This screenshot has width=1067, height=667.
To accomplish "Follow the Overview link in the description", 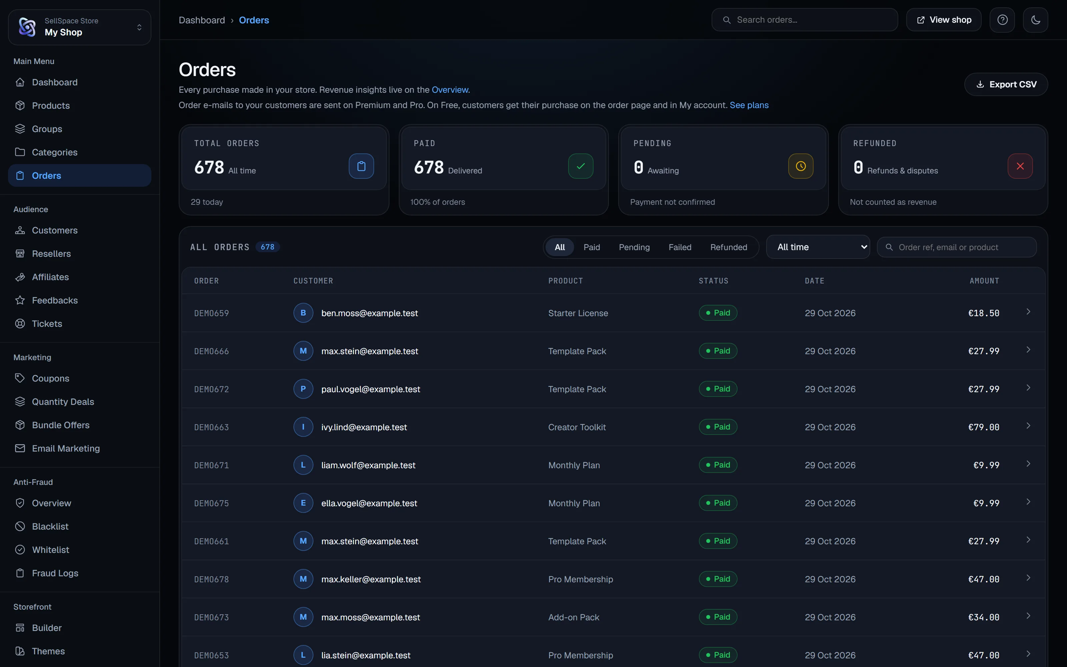I will point(450,90).
